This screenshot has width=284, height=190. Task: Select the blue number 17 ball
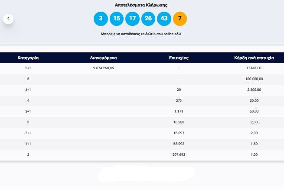[132, 19]
